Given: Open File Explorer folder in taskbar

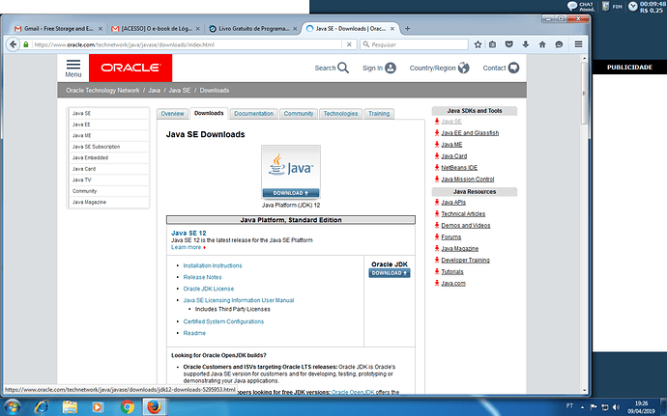Looking at the screenshot, I should point(70,407).
